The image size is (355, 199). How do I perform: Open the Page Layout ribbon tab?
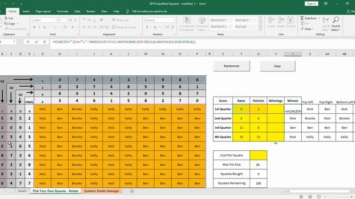click(x=43, y=11)
